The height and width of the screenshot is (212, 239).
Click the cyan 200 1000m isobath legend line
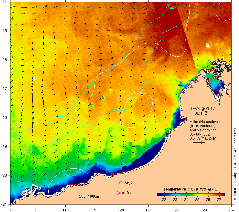(84, 199)
